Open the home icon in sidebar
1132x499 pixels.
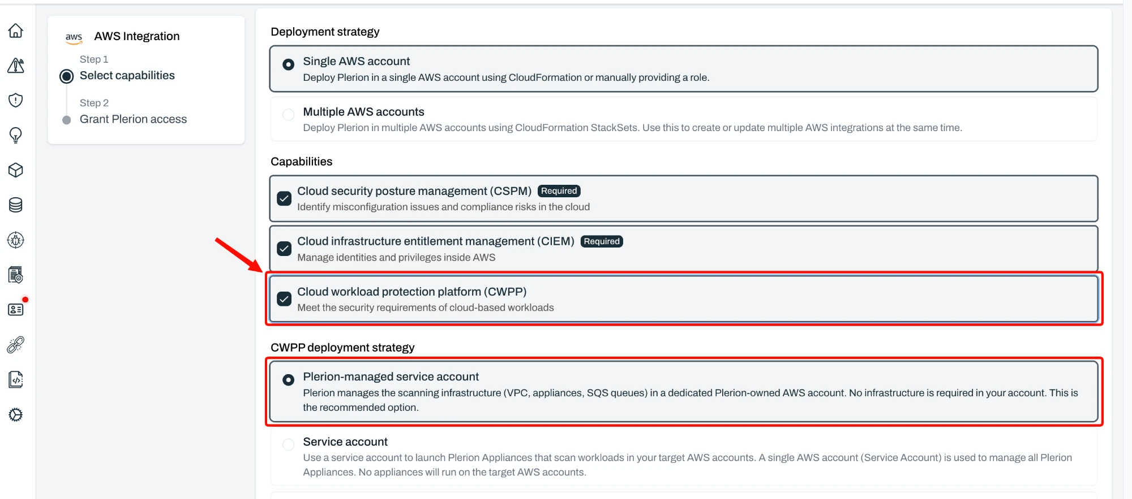[x=16, y=31]
